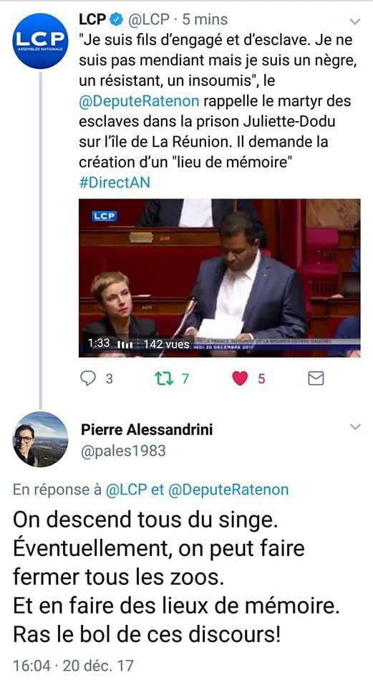This screenshot has height=688, width=373.
Task: Play the embedded Assemblée Nationale video
Action: click(220, 278)
